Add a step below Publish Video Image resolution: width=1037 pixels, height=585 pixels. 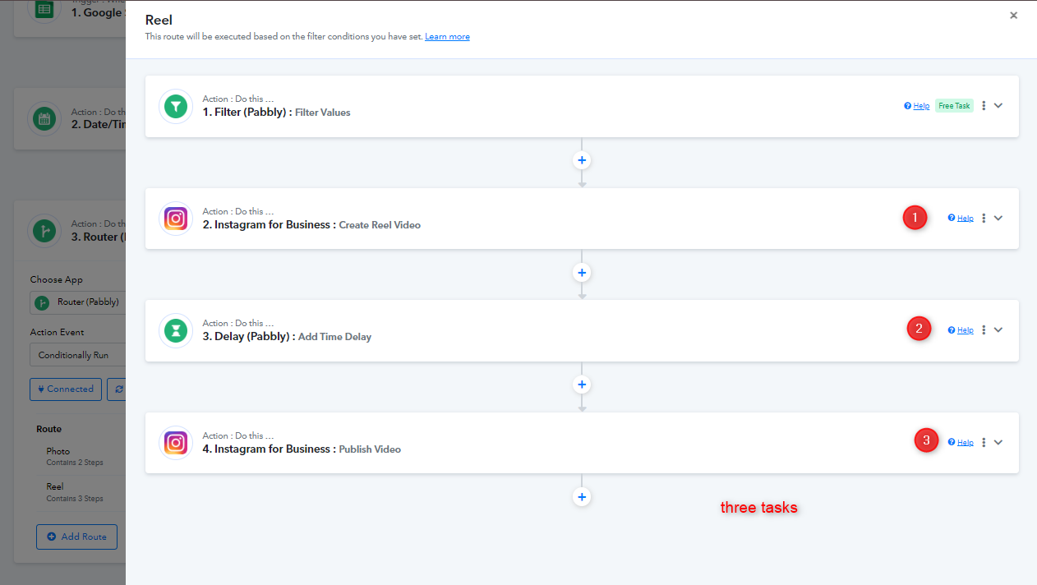[582, 496]
